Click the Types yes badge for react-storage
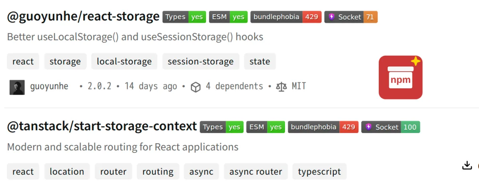479x191 pixels. 184,17
